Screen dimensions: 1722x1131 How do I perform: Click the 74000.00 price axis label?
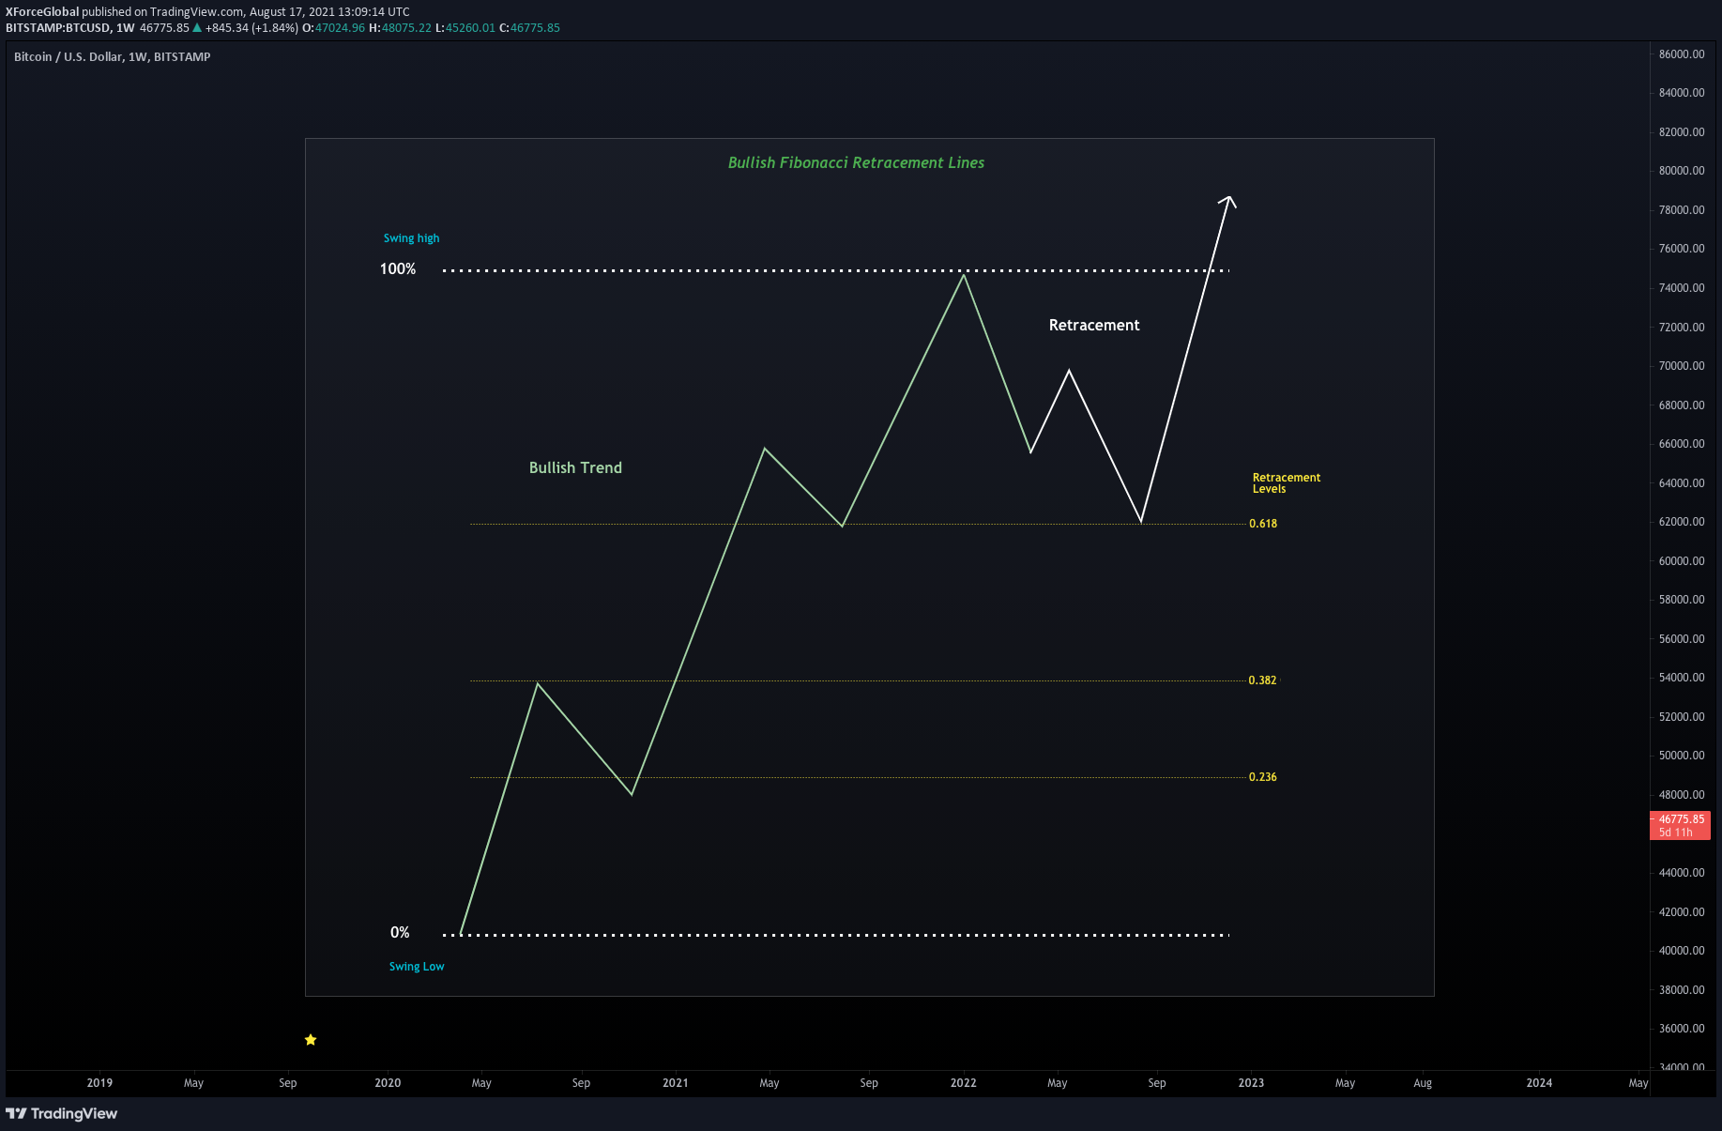click(1682, 288)
